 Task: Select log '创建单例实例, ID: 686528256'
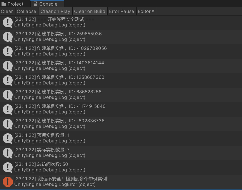[x=121, y=95]
